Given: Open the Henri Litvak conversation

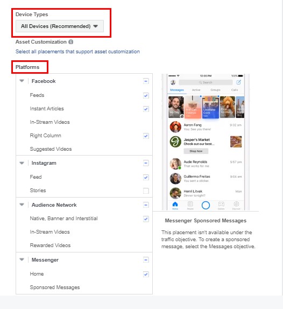Looking at the screenshot, I should pyautogui.click(x=206, y=193).
